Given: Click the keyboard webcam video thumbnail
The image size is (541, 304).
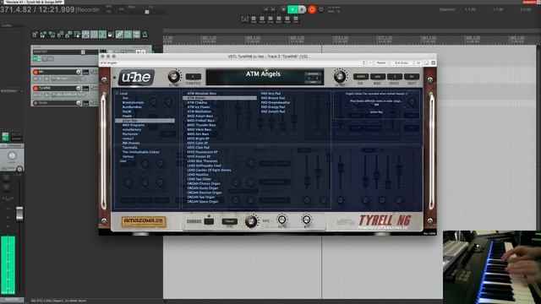Looking at the screenshot, I should point(492,267).
